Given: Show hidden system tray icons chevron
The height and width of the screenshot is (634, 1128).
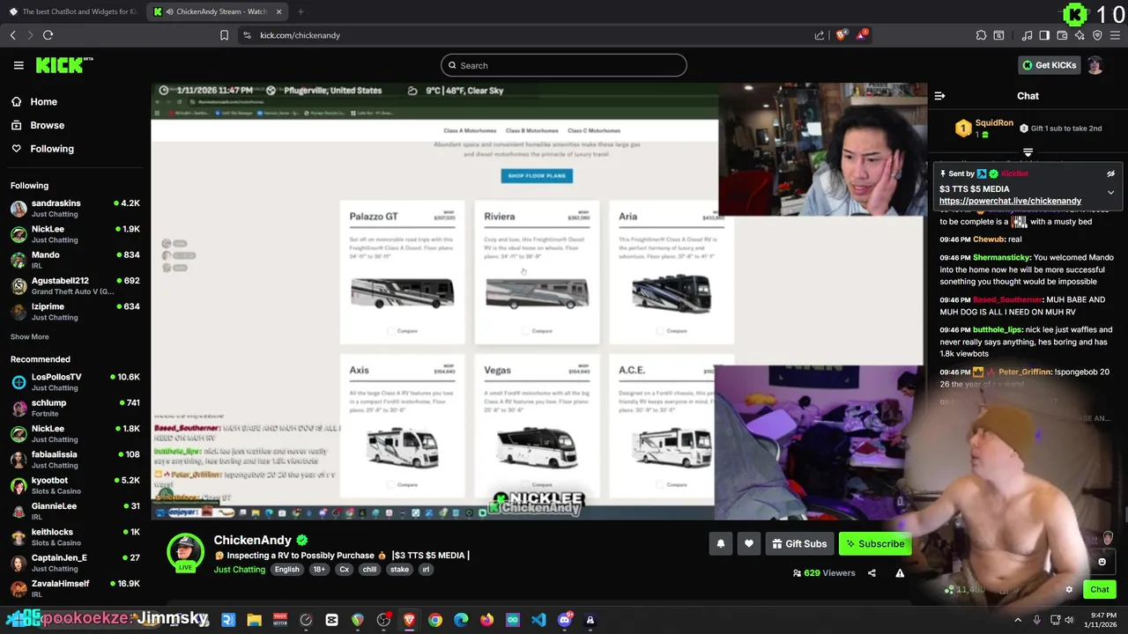Looking at the screenshot, I should pyautogui.click(x=1018, y=620).
